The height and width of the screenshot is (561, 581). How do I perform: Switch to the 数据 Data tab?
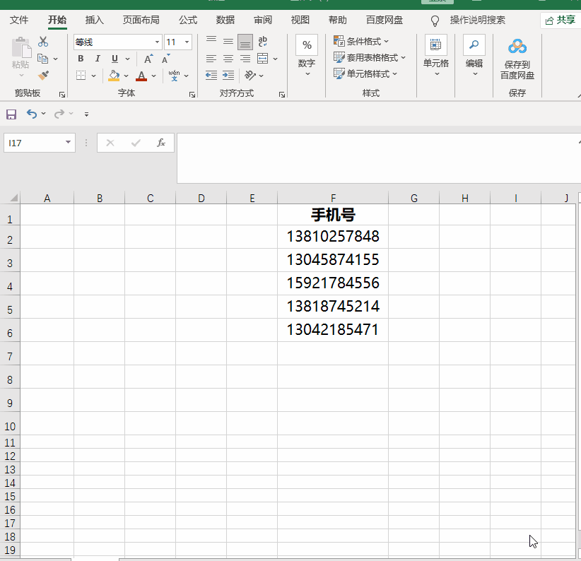point(225,20)
